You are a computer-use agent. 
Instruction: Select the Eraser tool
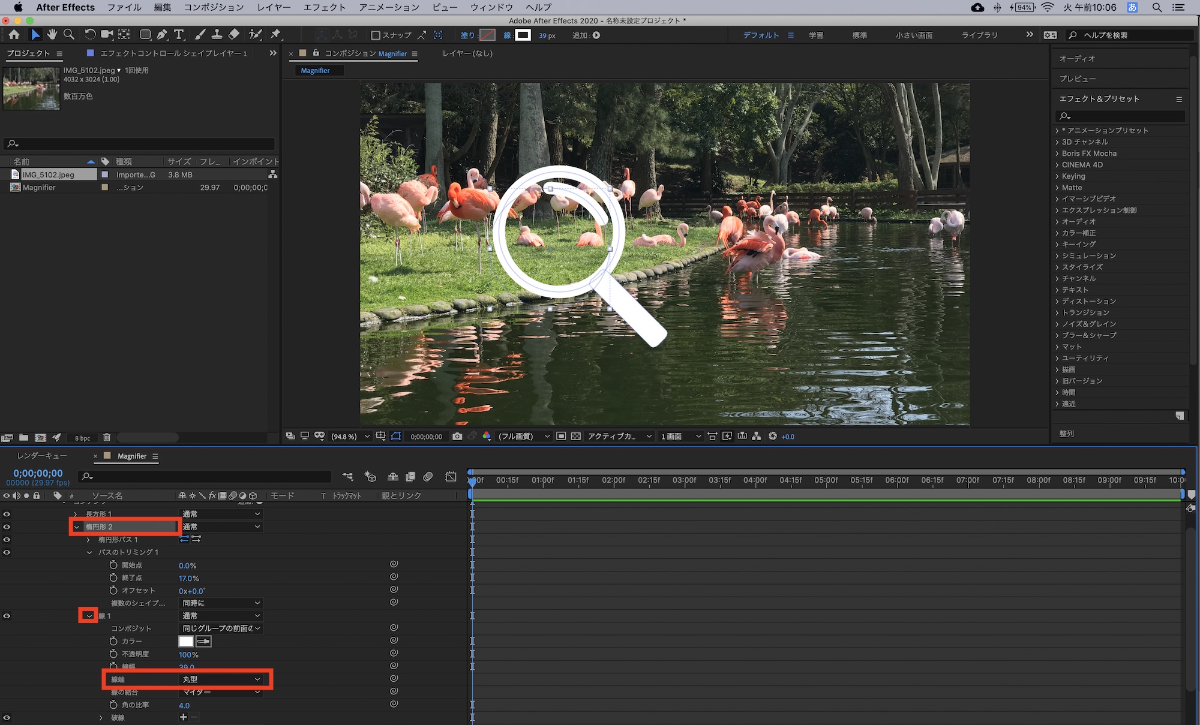tap(234, 35)
